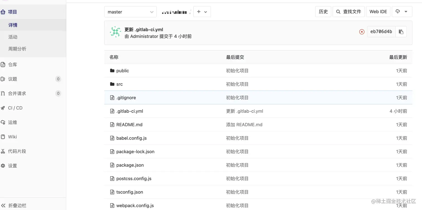Image resolution: width=422 pixels, height=210 pixels.
Task: Click the 折叠边栏 double-chevron icon
Action: point(3,206)
